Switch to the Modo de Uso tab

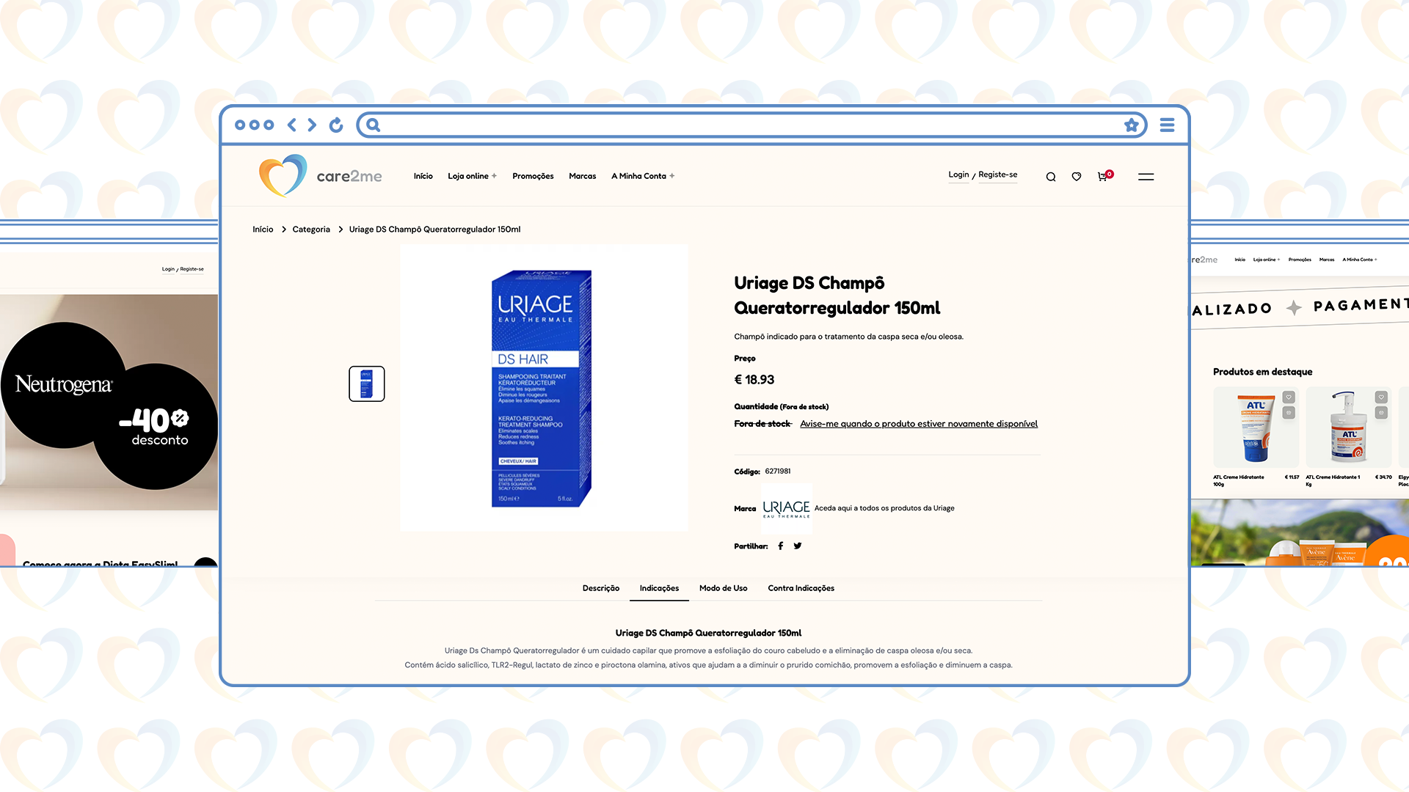[x=723, y=588]
